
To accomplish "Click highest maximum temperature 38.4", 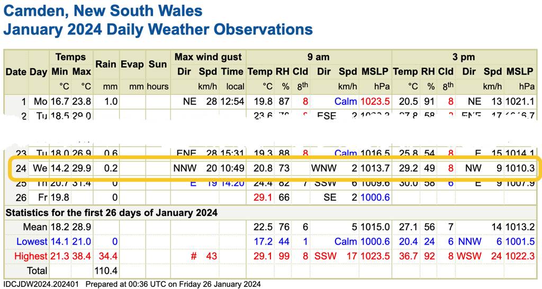I will point(82,256).
